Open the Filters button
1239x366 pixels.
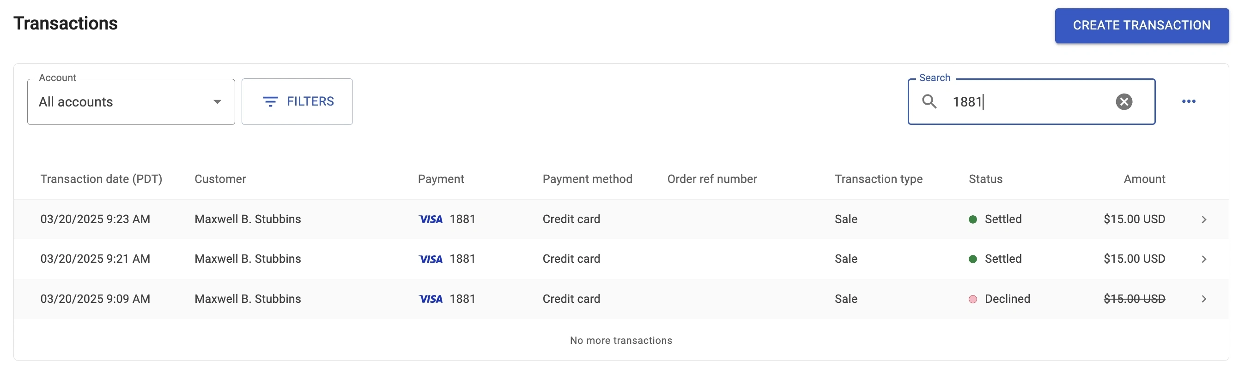[x=297, y=102]
